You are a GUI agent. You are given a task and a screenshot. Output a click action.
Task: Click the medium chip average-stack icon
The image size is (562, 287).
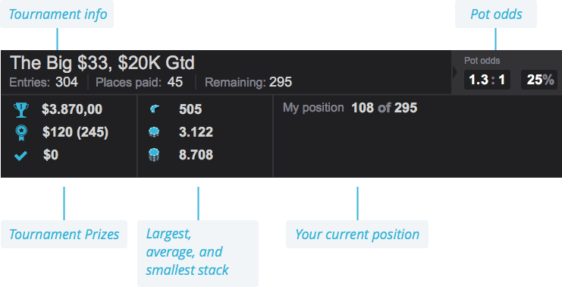coord(154,132)
